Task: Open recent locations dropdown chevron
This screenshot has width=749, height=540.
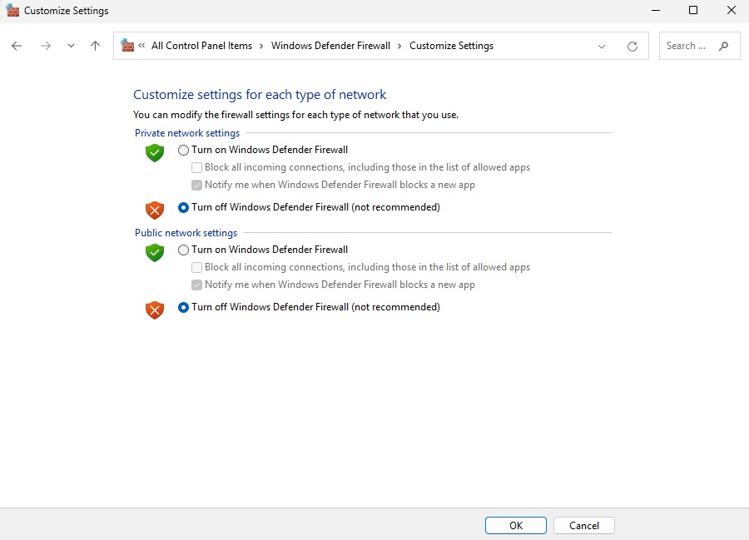Action: pyautogui.click(x=71, y=46)
